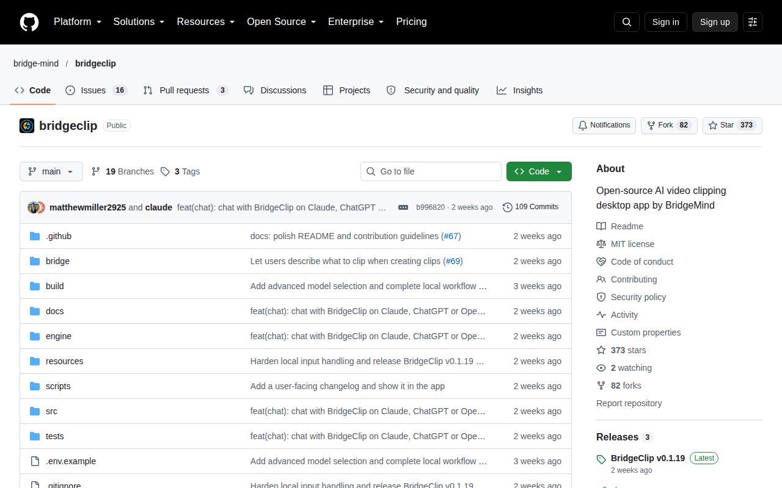Click the Sign up button
Screen dimensions: 782x488
[x=715, y=22]
